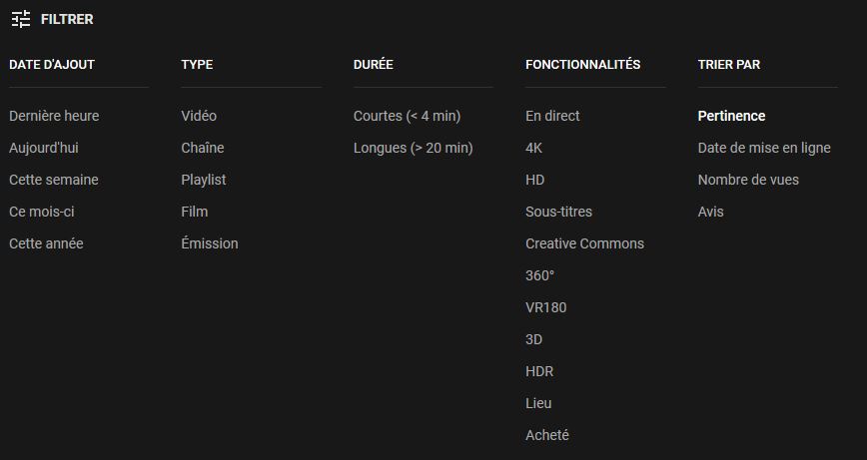Enable the 4K feature filter

click(534, 148)
